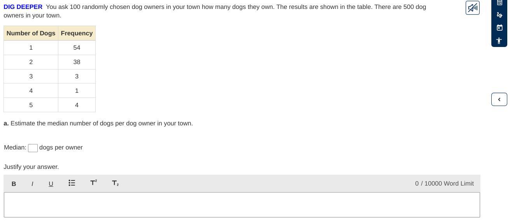This screenshot has width=510, height=224.
Task: Toggle underline formatting in the editor
Action: tap(51, 184)
